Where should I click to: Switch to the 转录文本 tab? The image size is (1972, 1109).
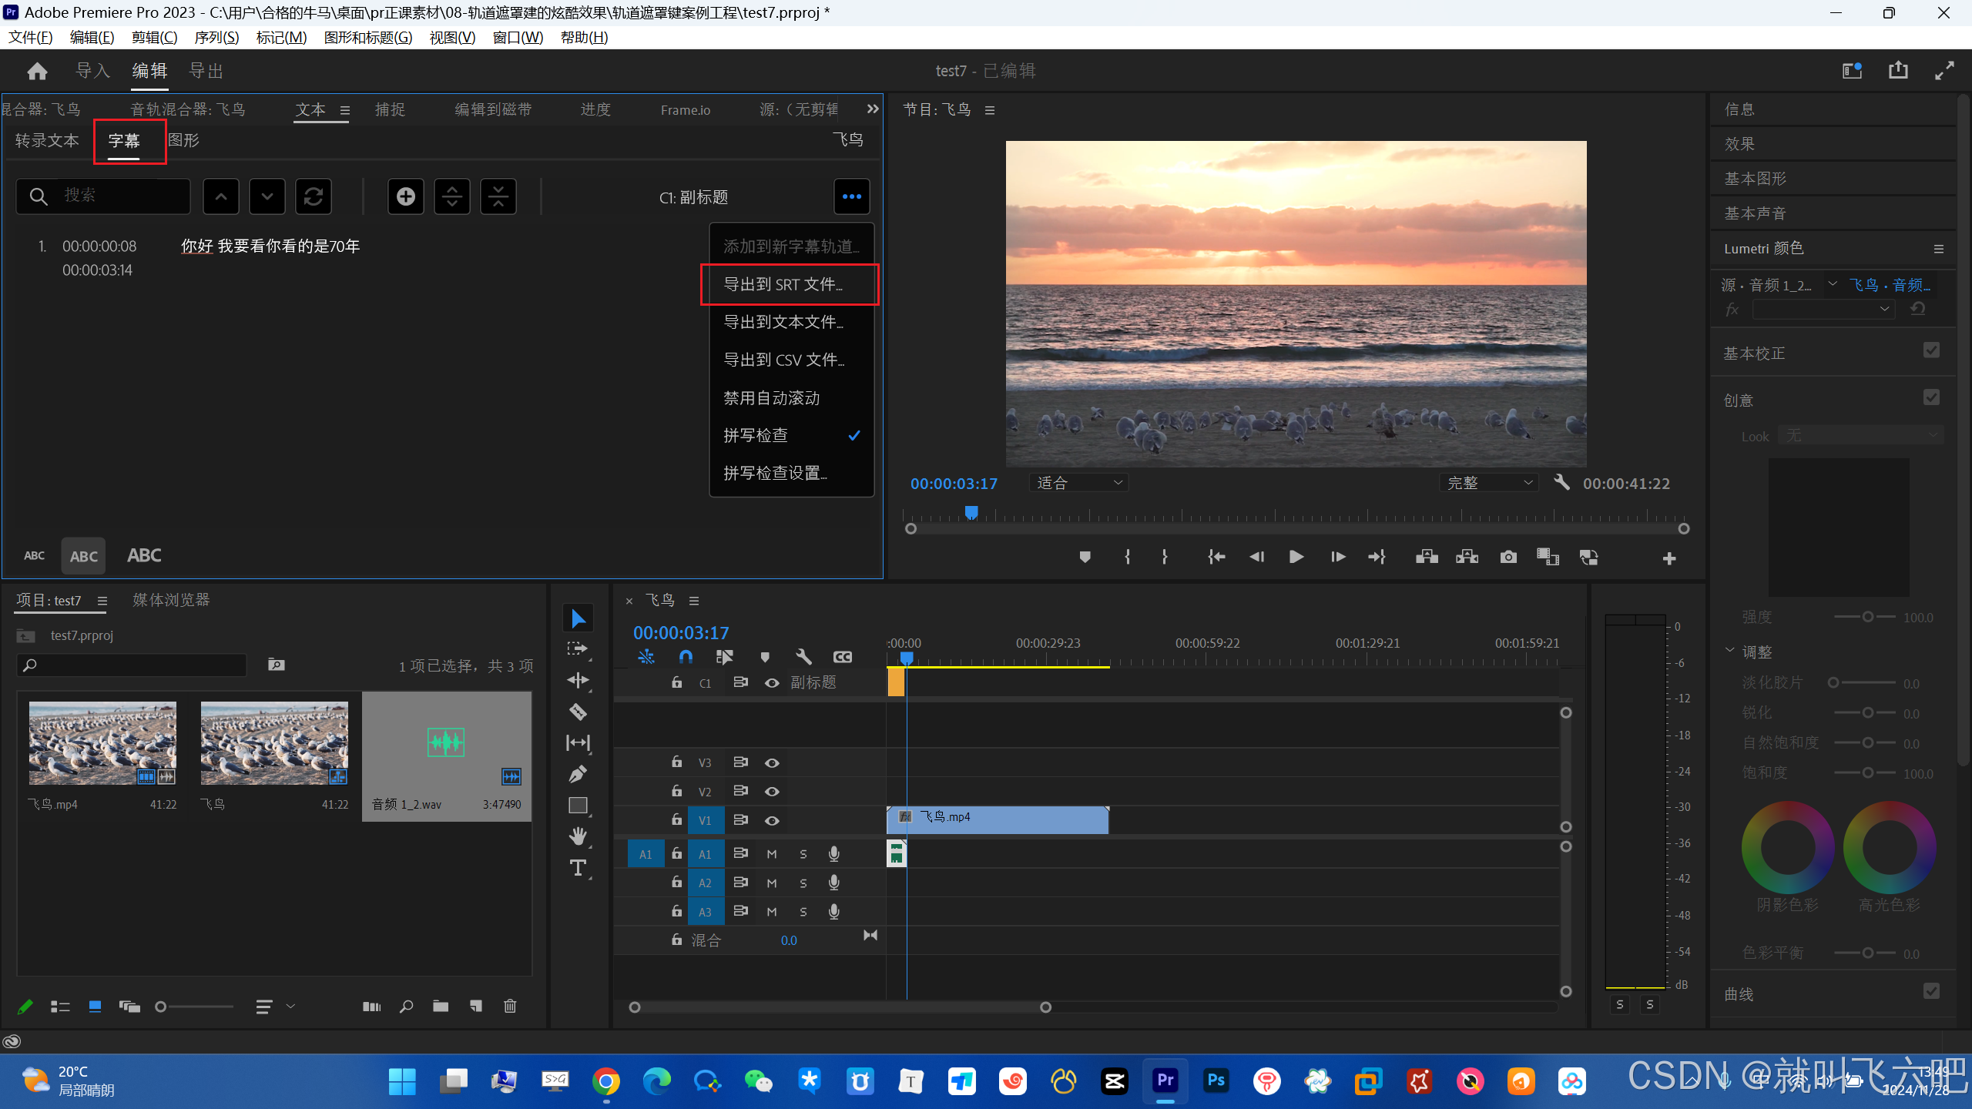tap(47, 140)
